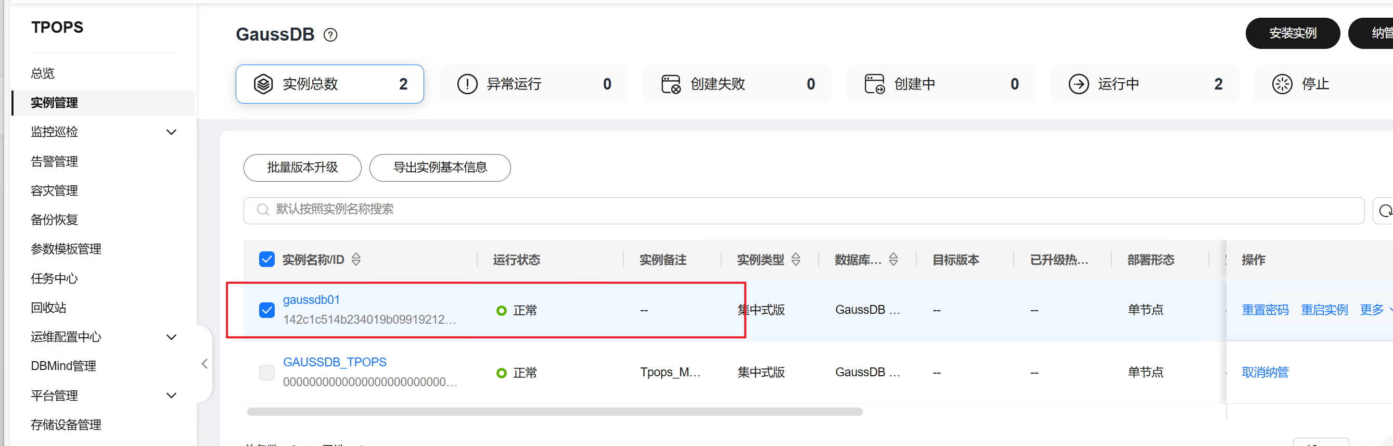Expand the 运维配置中心 menu chevron
Screen dimensions: 1393x446
coord(171,337)
